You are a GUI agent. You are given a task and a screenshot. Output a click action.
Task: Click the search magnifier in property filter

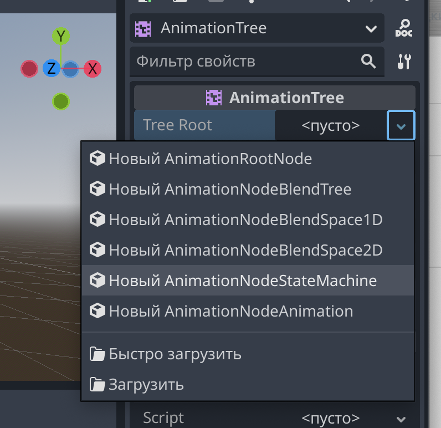(x=368, y=62)
